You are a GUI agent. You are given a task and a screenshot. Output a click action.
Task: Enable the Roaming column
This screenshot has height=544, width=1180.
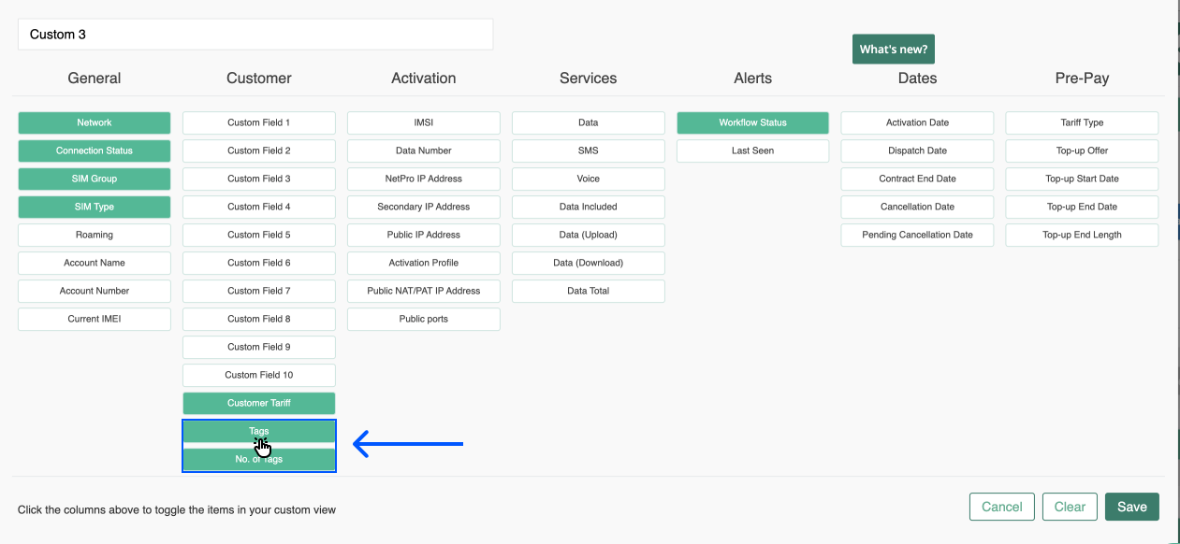94,235
